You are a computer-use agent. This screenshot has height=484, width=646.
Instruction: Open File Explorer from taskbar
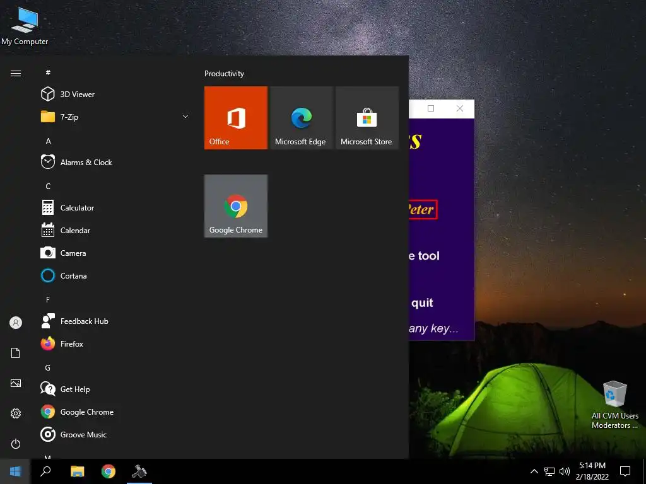tap(77, 471)
